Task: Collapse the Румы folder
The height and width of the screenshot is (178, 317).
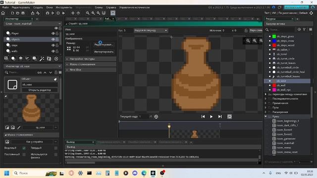Action: coord(266,117)
